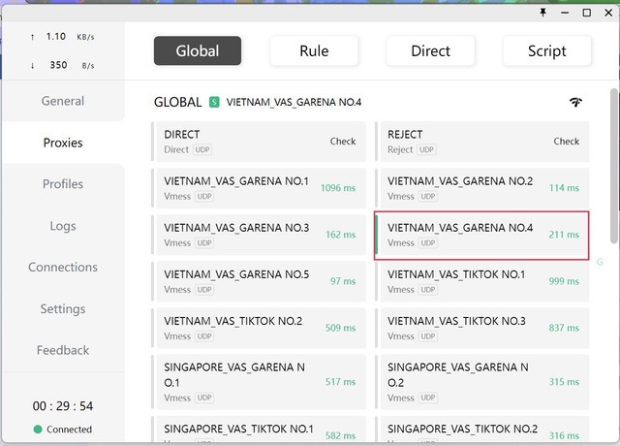Viewport: 620px width, 446px height.
Task: Switch proxy mode to Direct
Action: 430,50
